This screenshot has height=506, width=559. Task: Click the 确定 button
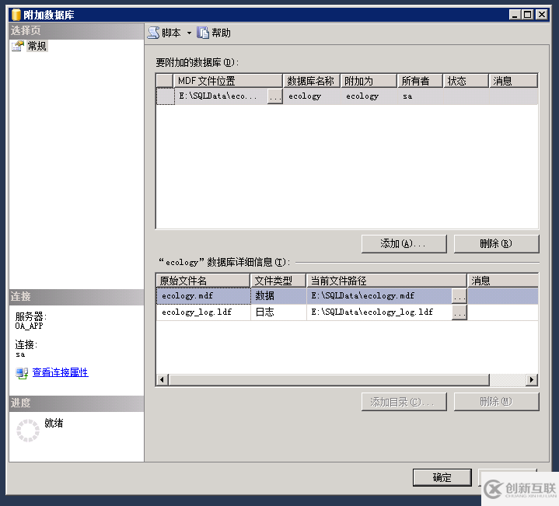tap(442, 477)
